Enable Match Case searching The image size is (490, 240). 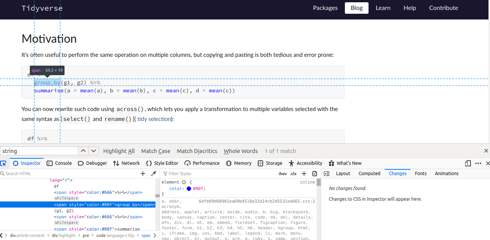[155, 151]
